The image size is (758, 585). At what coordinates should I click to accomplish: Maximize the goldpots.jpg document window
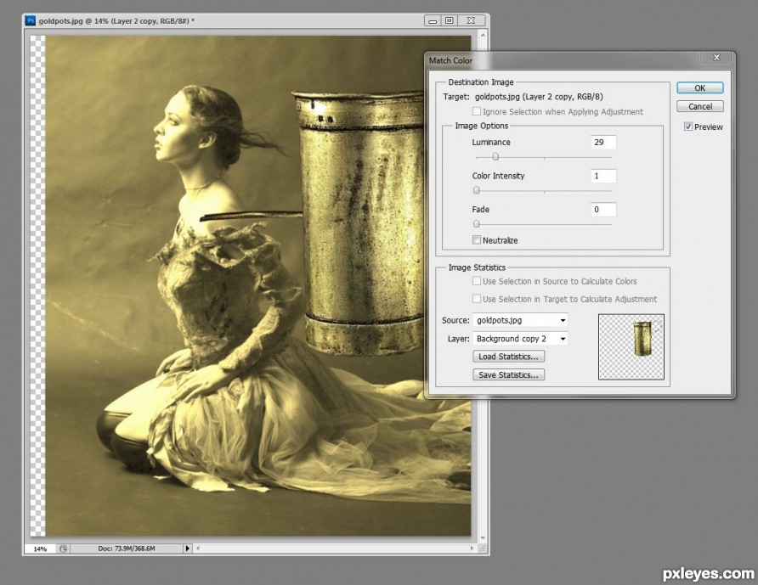450,20
